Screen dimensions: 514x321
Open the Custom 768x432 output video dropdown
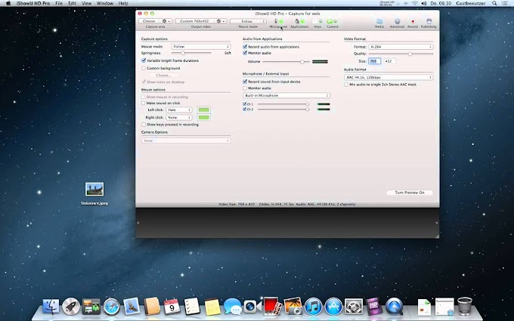click(201, 21)
